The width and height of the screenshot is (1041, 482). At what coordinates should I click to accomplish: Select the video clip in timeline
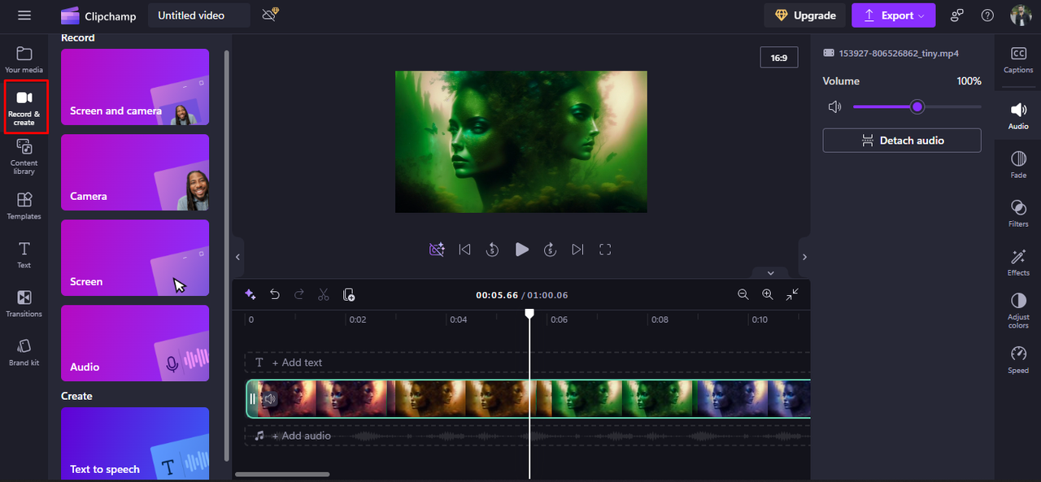click(x=529, y=399)
